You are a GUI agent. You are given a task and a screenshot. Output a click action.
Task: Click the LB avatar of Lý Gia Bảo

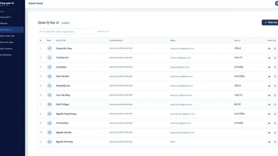coord(49,67)
